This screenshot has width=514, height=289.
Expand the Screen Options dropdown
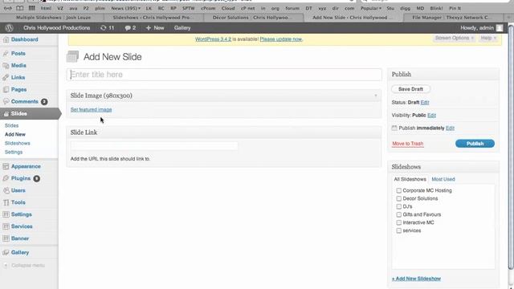(x=454, y=39)
